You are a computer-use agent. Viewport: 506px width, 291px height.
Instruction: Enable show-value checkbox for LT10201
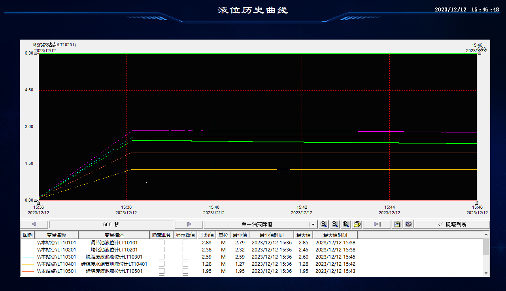tap(185, 249)
